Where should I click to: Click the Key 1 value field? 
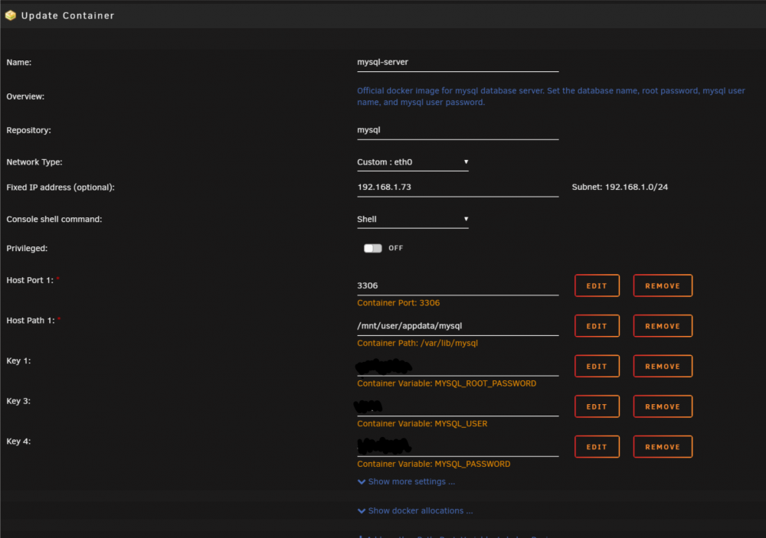click(458, 367)
